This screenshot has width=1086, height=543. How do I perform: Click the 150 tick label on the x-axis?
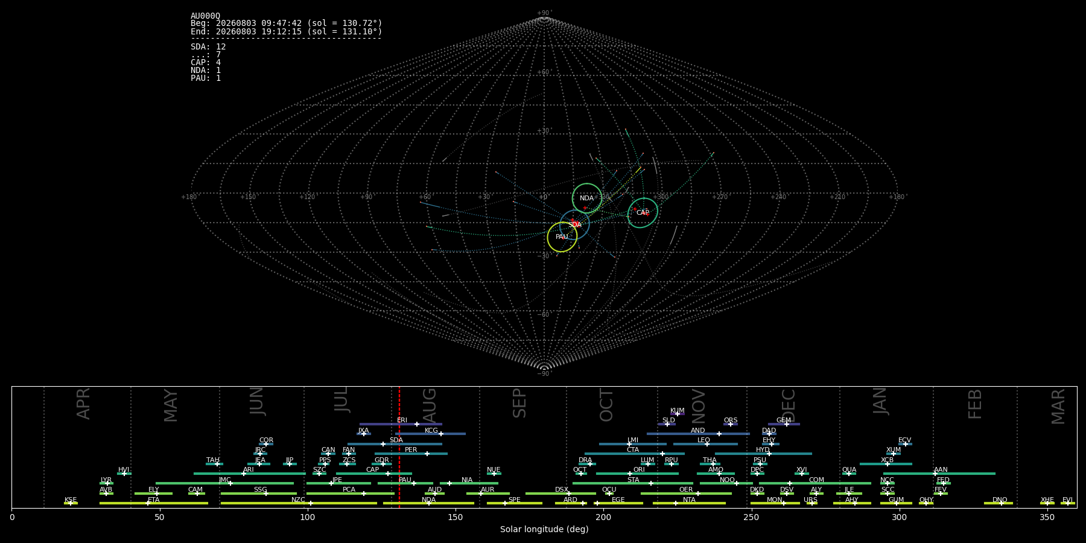point(456,517)
